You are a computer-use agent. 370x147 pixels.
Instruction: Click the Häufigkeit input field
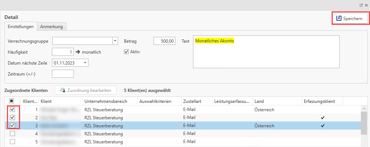click(x=63, y=52)
